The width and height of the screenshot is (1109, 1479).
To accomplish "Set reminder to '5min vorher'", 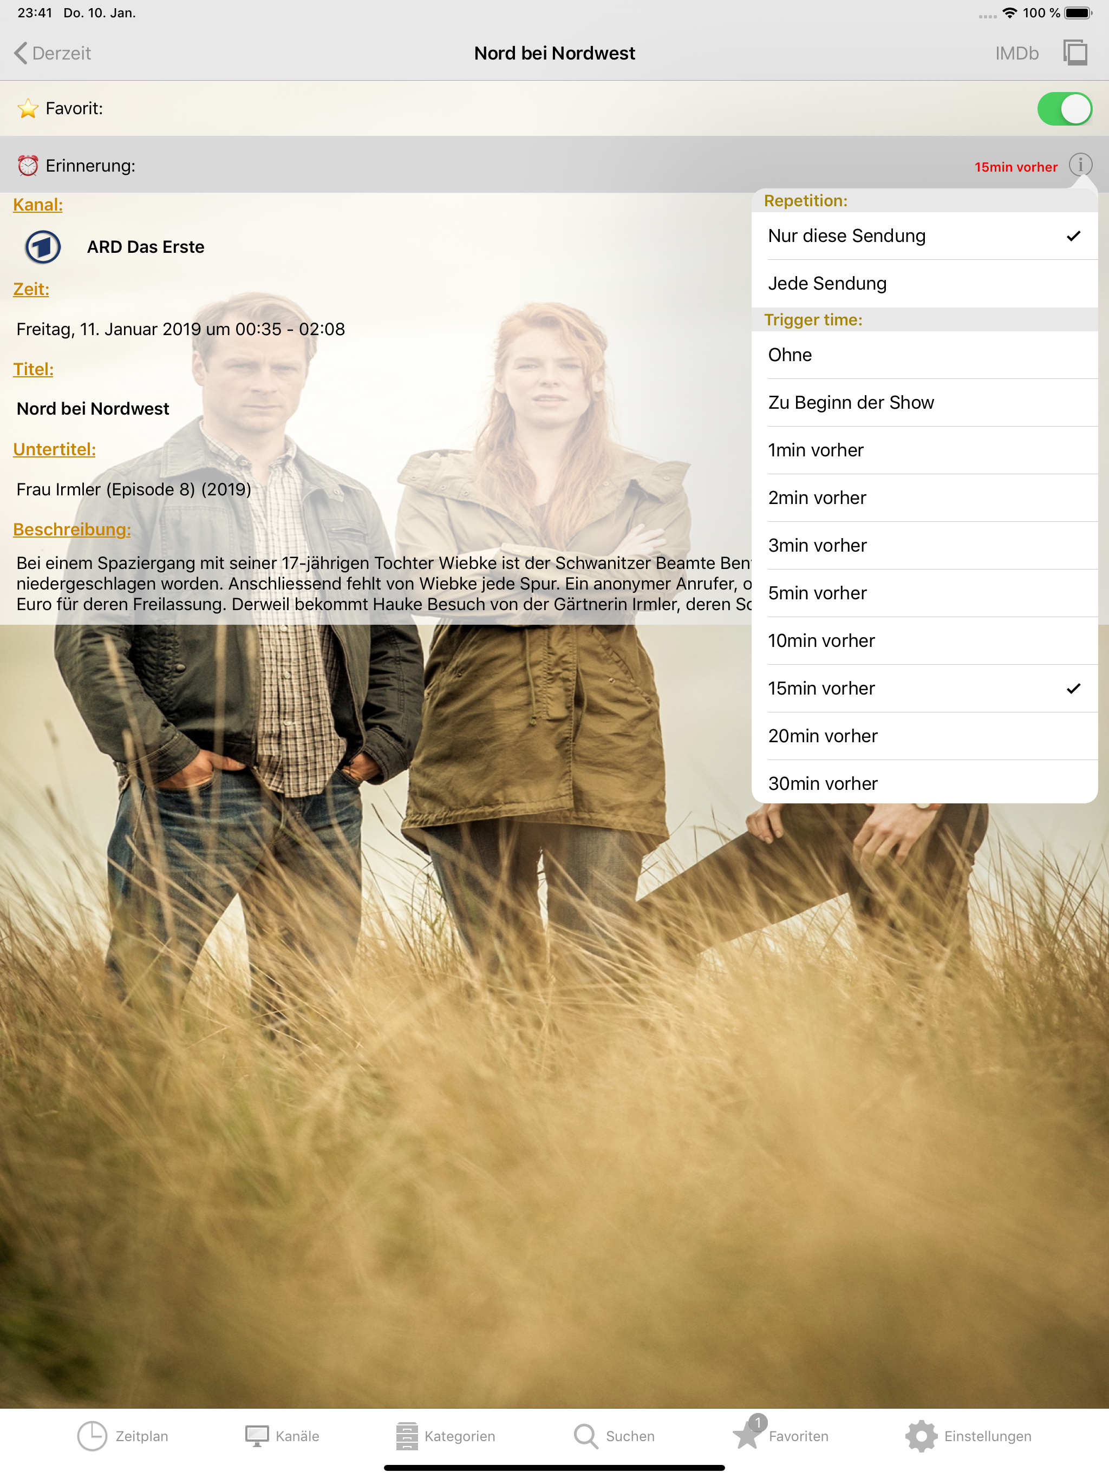I will click(x=924, y=593).
